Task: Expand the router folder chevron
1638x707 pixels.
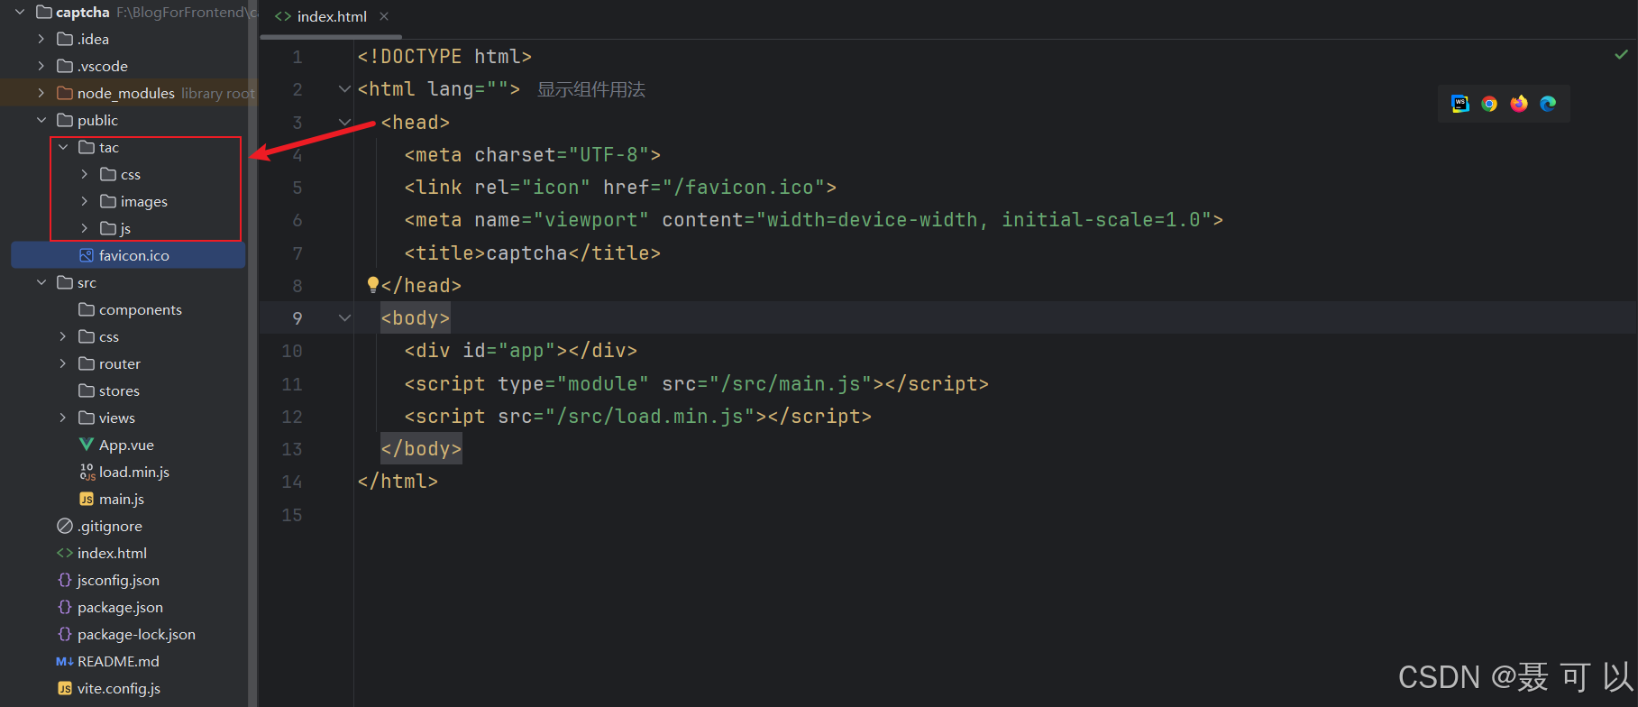Action: [x=63, y=363]
